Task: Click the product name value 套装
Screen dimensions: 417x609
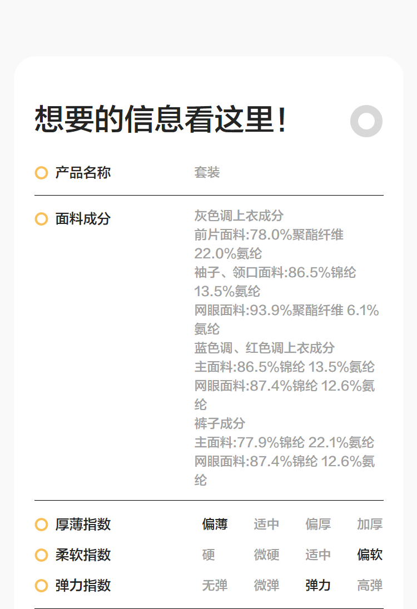Action: pos(207,173)
